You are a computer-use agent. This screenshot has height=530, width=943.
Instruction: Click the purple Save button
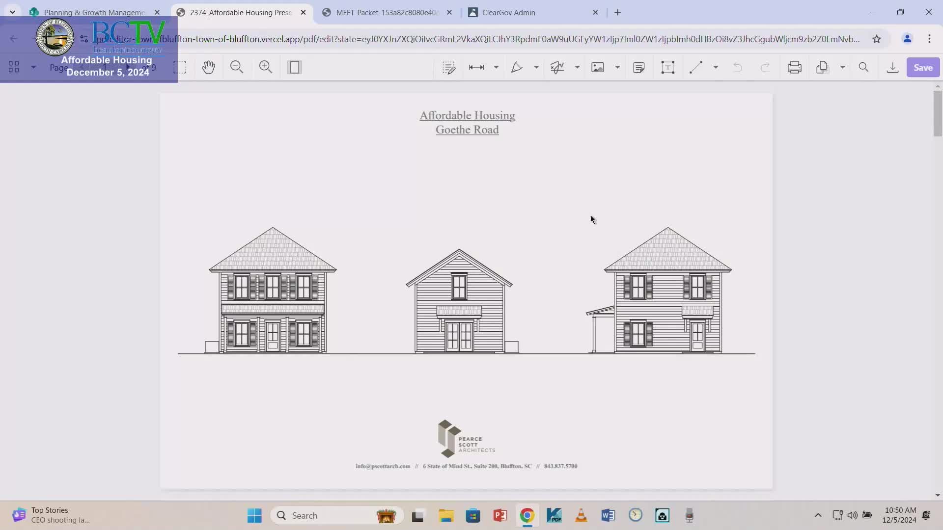pyautogui.click(x=923, y=68)
